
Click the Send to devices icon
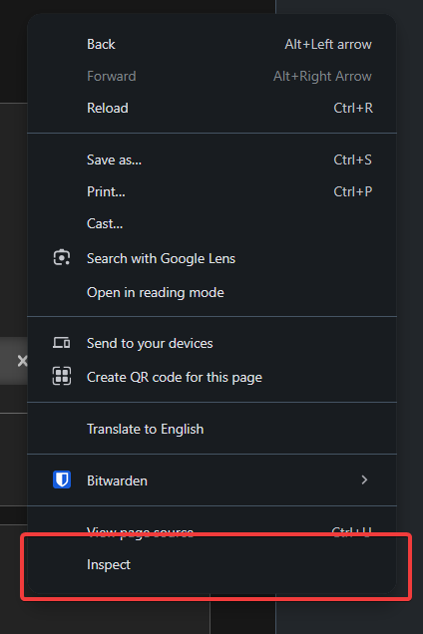tap(62, 343)
